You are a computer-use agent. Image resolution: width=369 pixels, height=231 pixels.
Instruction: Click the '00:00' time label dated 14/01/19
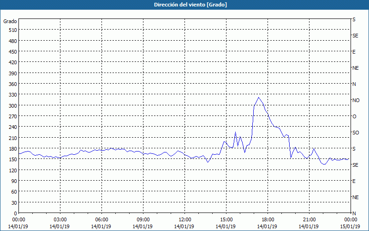pyautogui.click(x=18, y=220)
